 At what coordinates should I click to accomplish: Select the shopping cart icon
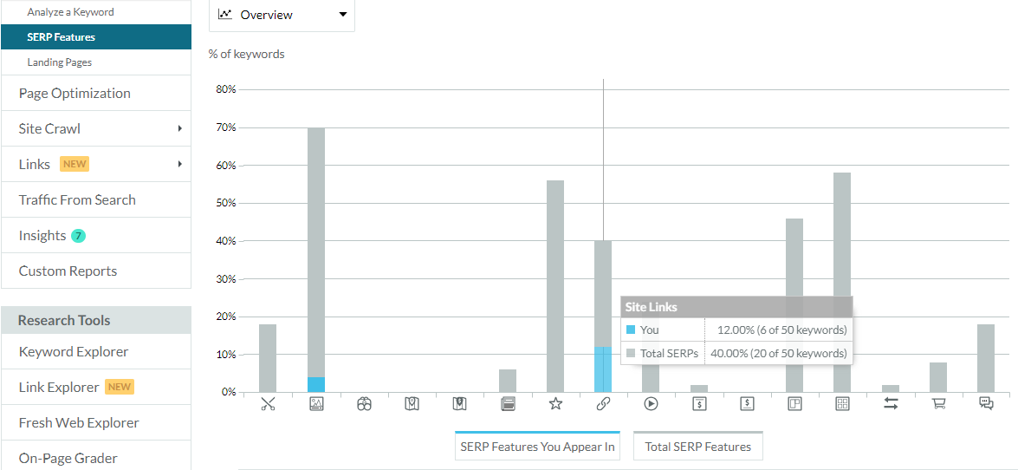938,403
